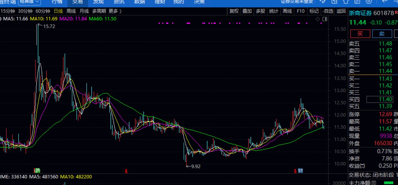Click 换手 turnover value 0.73%
398x185 pixels.
385,151
